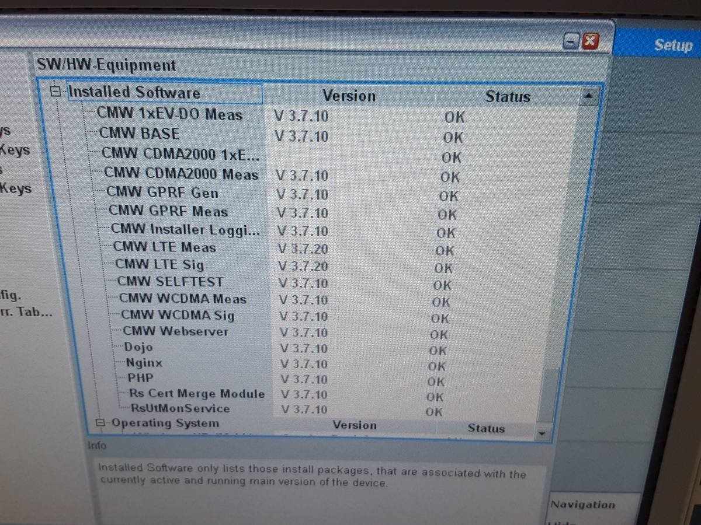Close the SW/HW-Equipment dialog
The image size is (701, 525).
click(591, 41)
